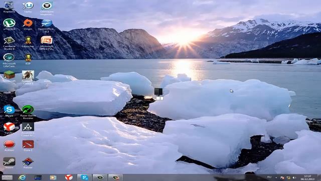
Task: Switch to Skype in the taskbar
Action: pyautogui.click(x=84, y=177)
